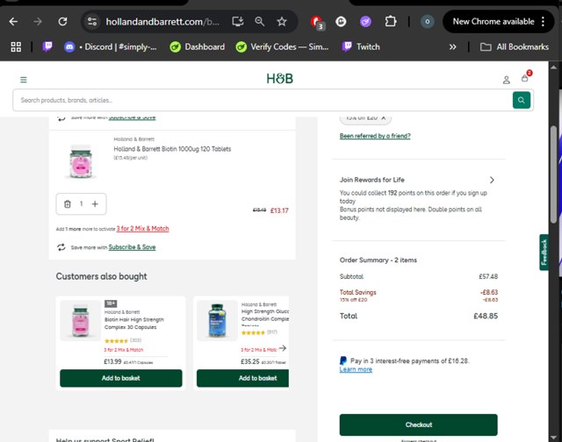
Task: Open the account profile icon
Action: [506, 80]
